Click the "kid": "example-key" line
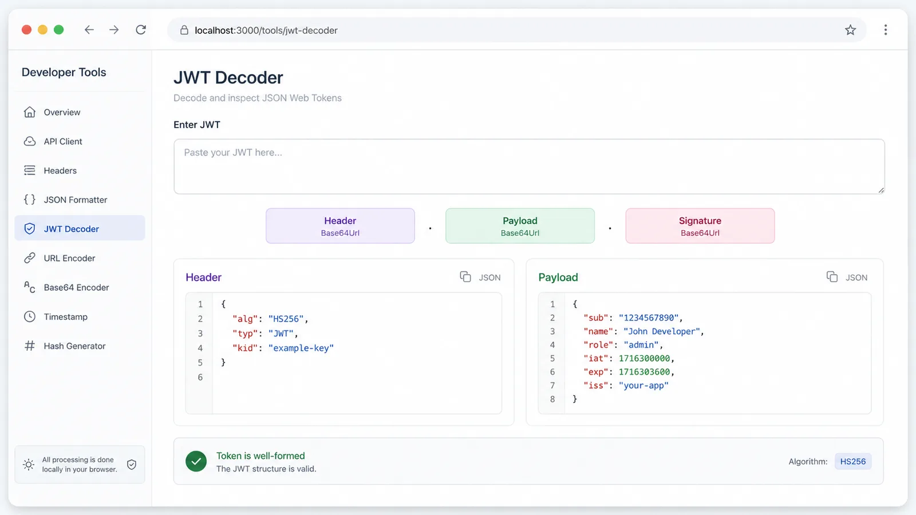The height and width of the screenshot is (515, 916). pyautogui.click(x=283, y=348)
